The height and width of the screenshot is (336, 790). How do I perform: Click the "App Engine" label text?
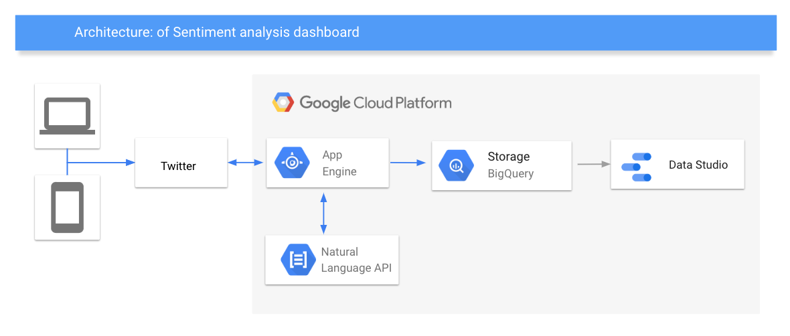click(339, 163)
